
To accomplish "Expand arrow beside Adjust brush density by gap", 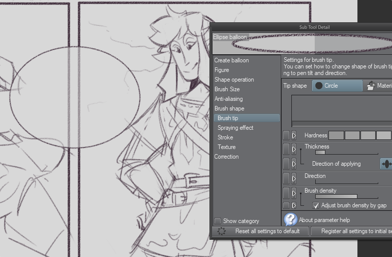I will point(294,205).
